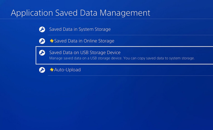Click the 'Manage saved data on a USB' description
The height and width of the screenshot is (130, 213).
point(86,58)
